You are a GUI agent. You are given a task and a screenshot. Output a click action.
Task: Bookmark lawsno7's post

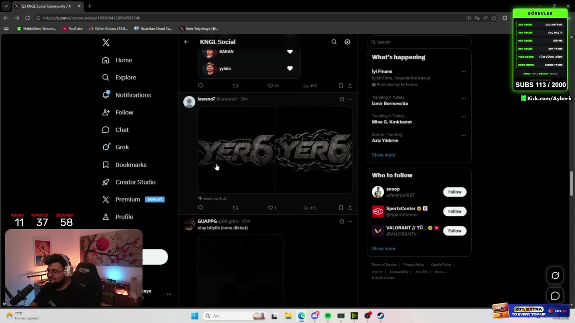click(x=341, y=208)
